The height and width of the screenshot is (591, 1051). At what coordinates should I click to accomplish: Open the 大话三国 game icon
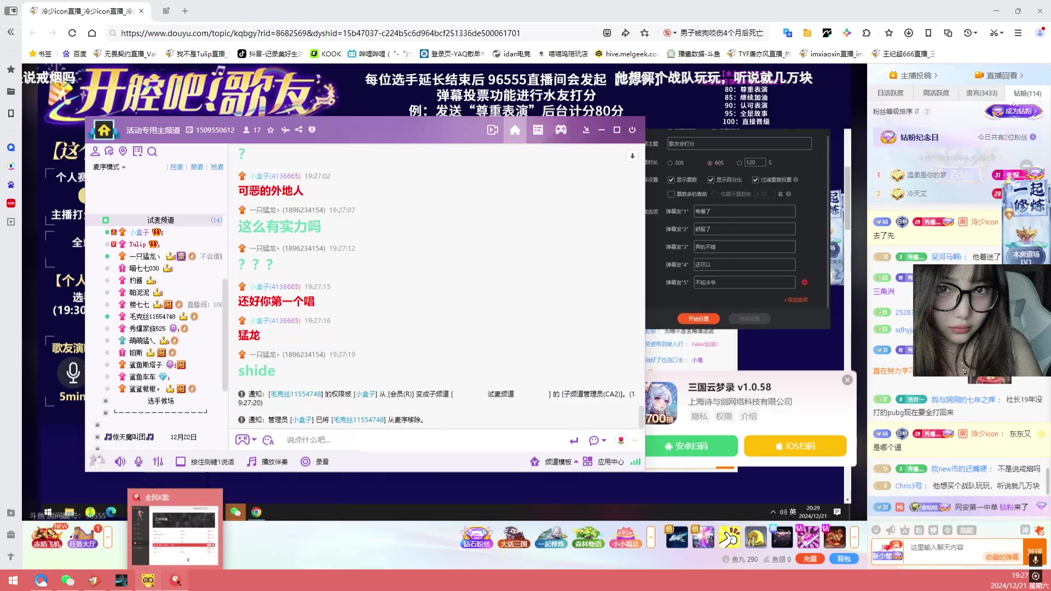(x=513, y=537)
